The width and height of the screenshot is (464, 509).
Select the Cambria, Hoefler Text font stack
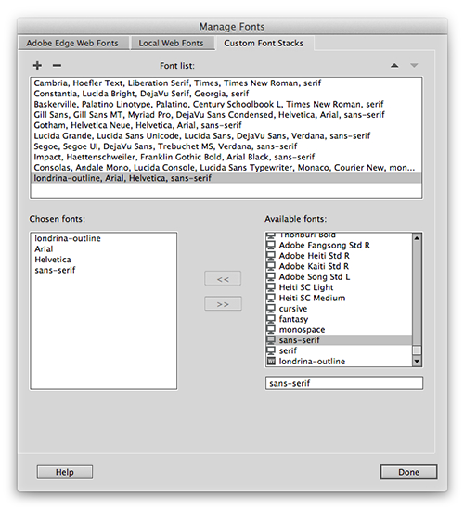click(226, 83)
